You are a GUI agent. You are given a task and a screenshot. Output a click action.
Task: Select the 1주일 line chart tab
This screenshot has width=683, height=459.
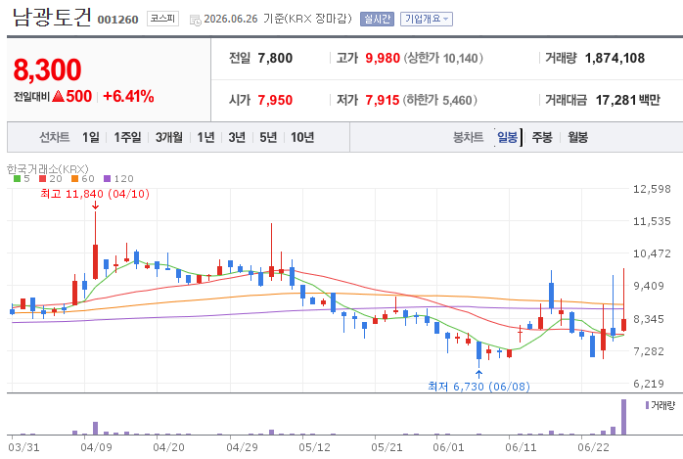click(127, 138)
